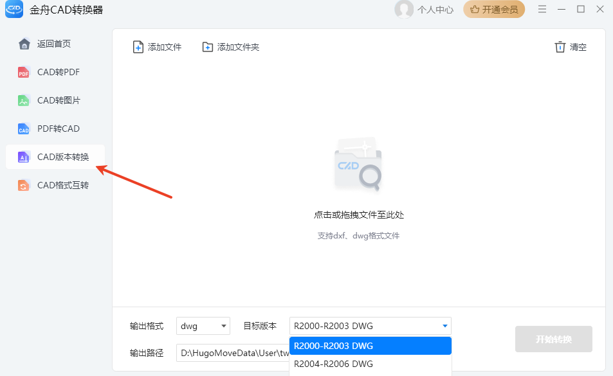This screenshot has width=613, height=376.
Task: Click 清空 clear list button
Action: point(571,48)
